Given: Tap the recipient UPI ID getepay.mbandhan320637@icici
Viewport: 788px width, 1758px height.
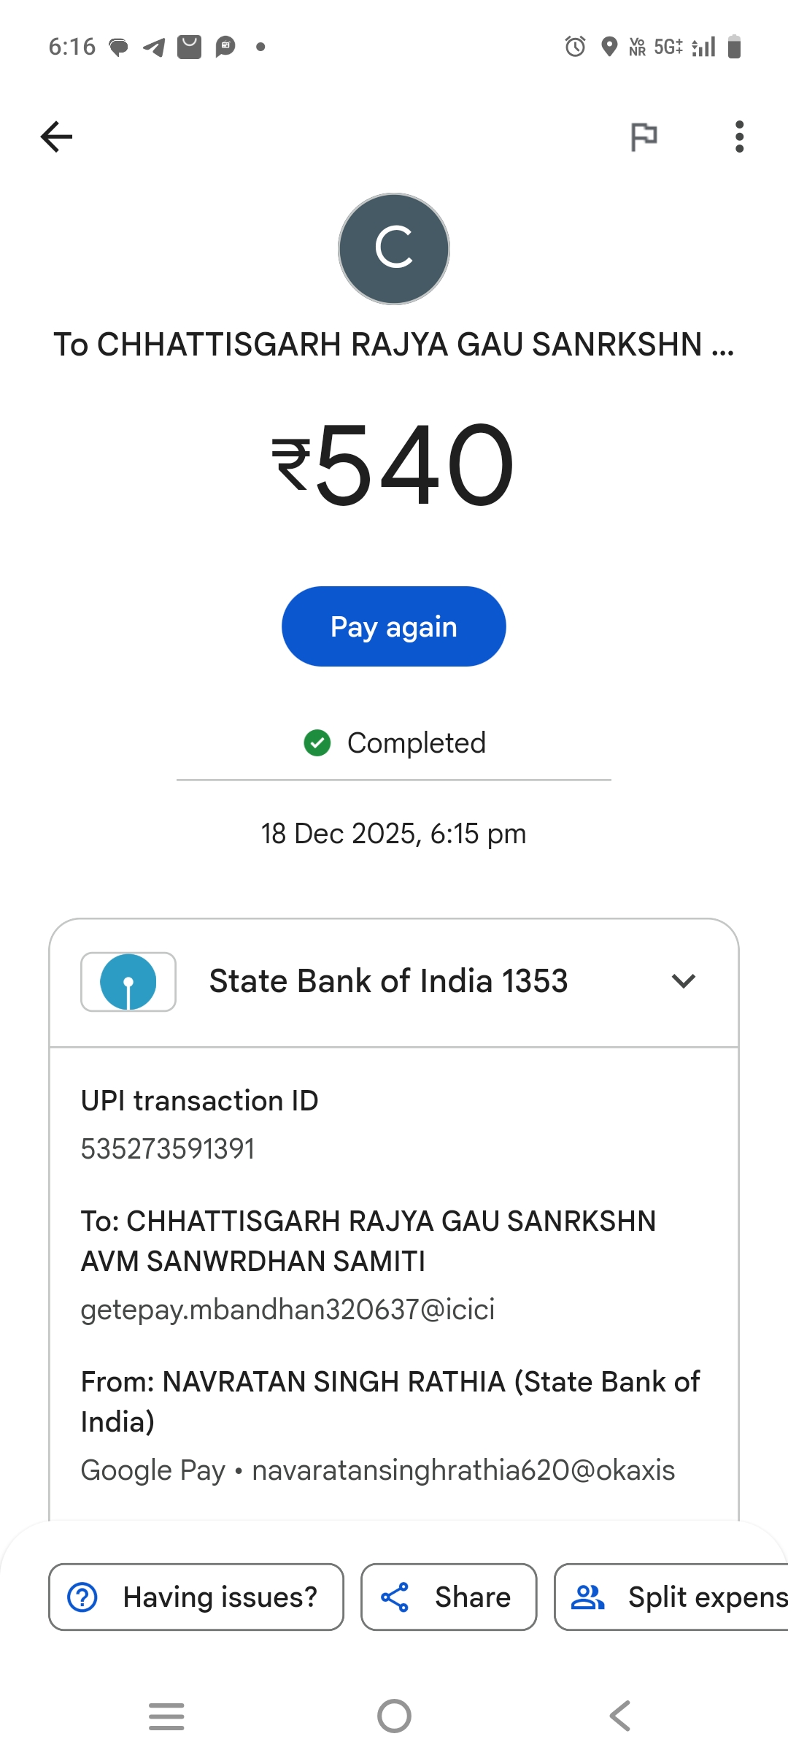Looking at the screenshot, I should 287,1310.
